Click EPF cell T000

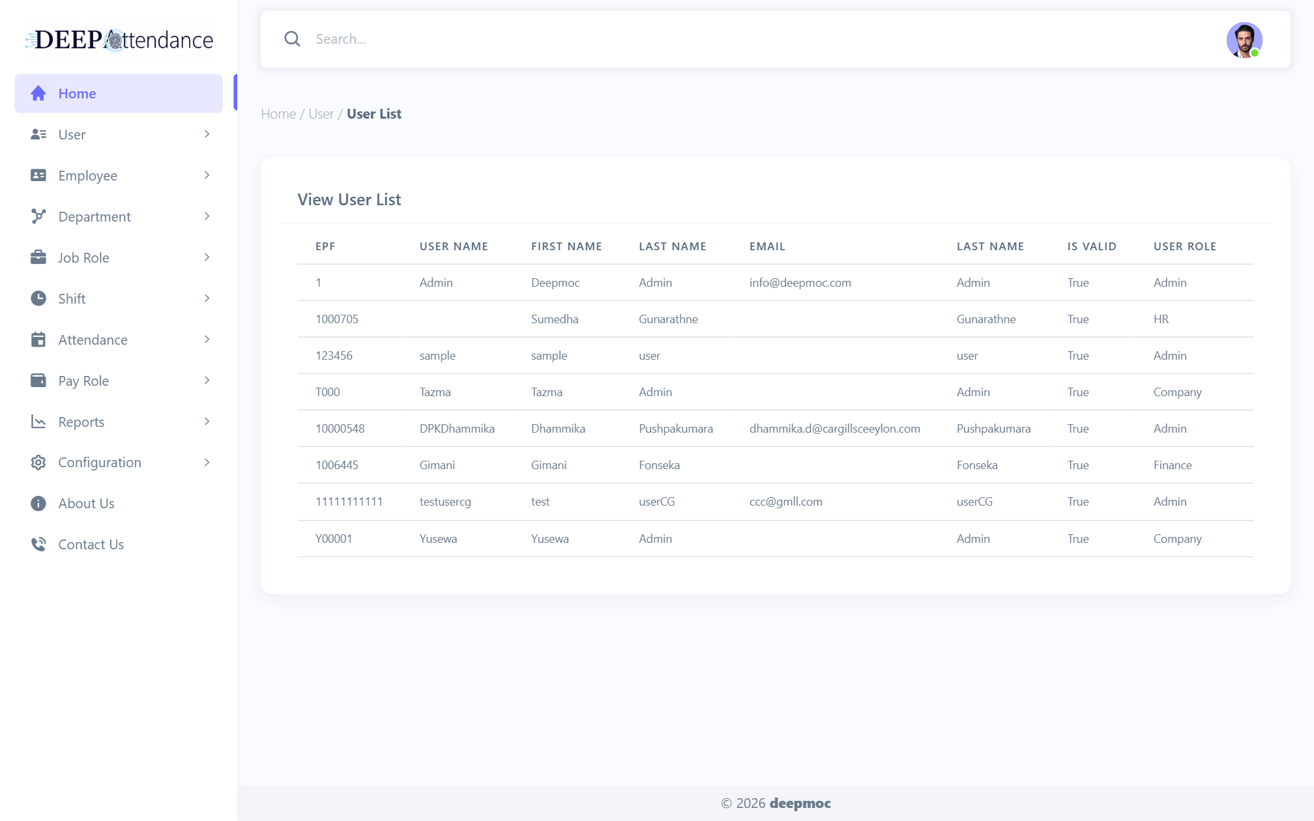pyautogui.click(x=327, y=392)
